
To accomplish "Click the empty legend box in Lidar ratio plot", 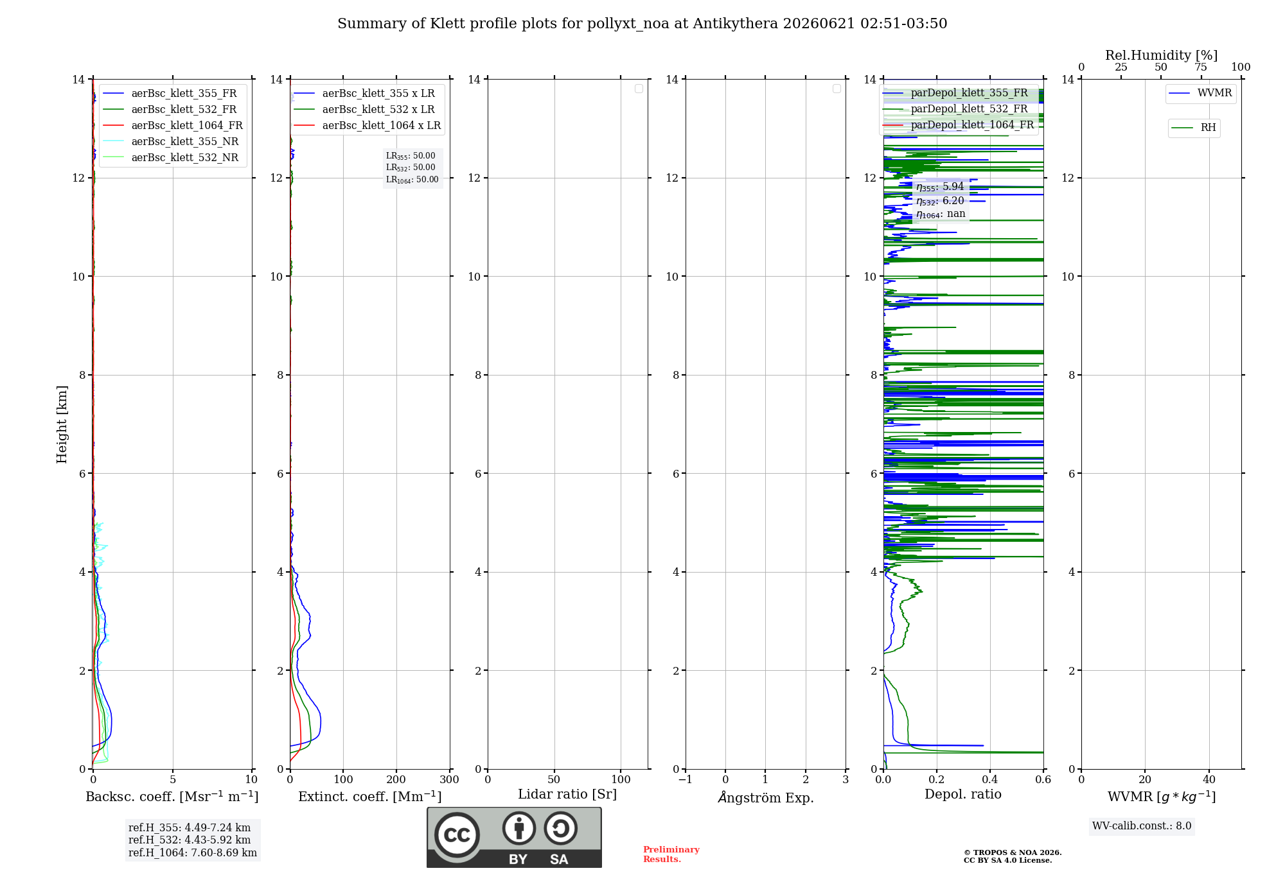I will pos(639,89).
